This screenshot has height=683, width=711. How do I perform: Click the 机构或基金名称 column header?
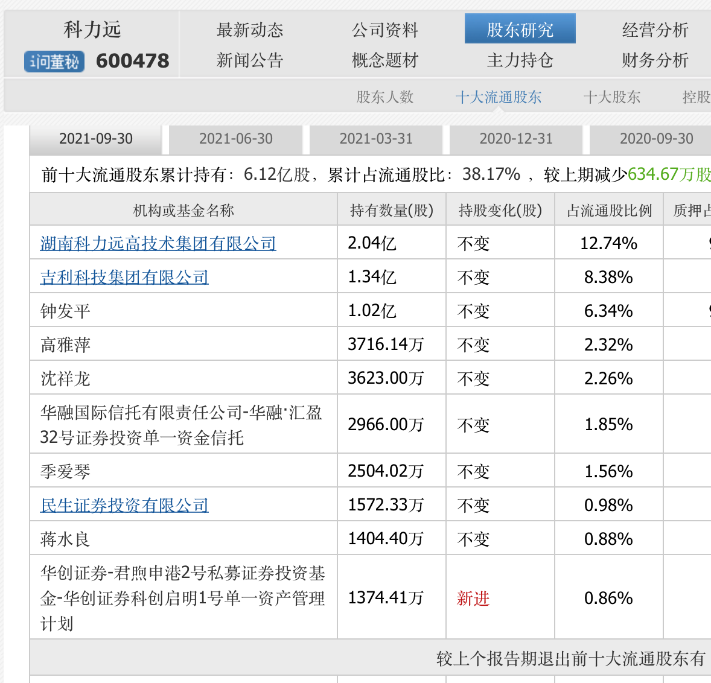[183, 211]
